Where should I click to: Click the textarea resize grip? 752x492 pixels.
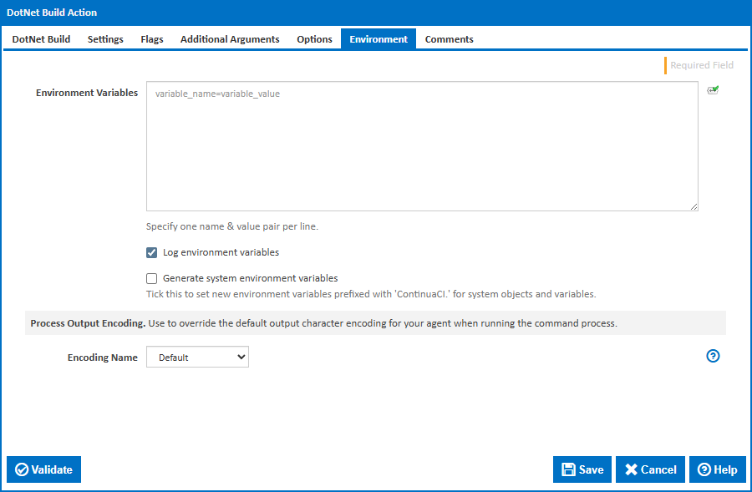point(694,206)
